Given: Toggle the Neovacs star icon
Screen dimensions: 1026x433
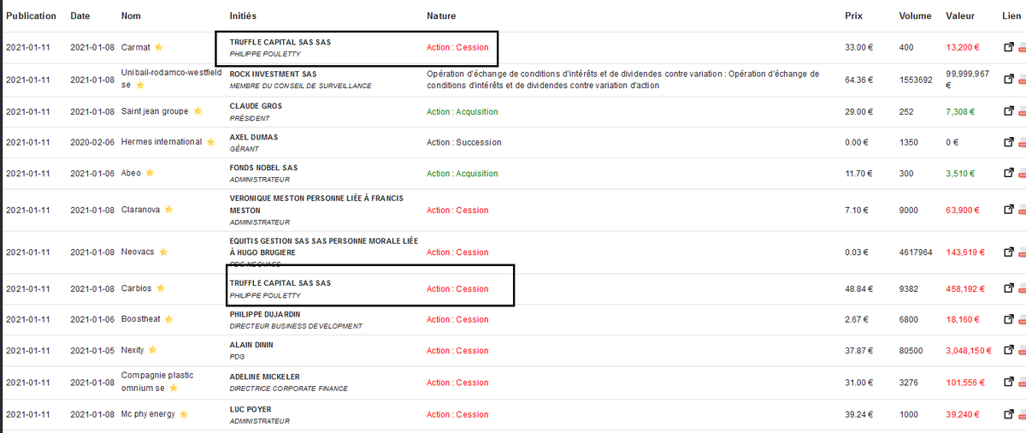Looking at the screenshot, I should pyautogui.click(x=163, y=252).
